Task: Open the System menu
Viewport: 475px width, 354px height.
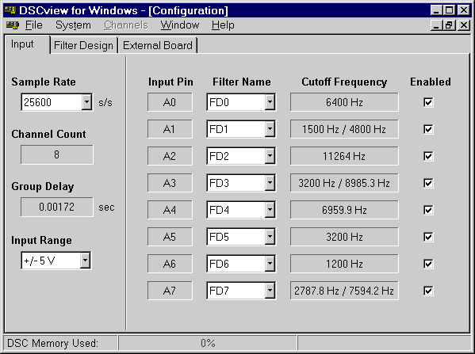Action: coord(73,25)
